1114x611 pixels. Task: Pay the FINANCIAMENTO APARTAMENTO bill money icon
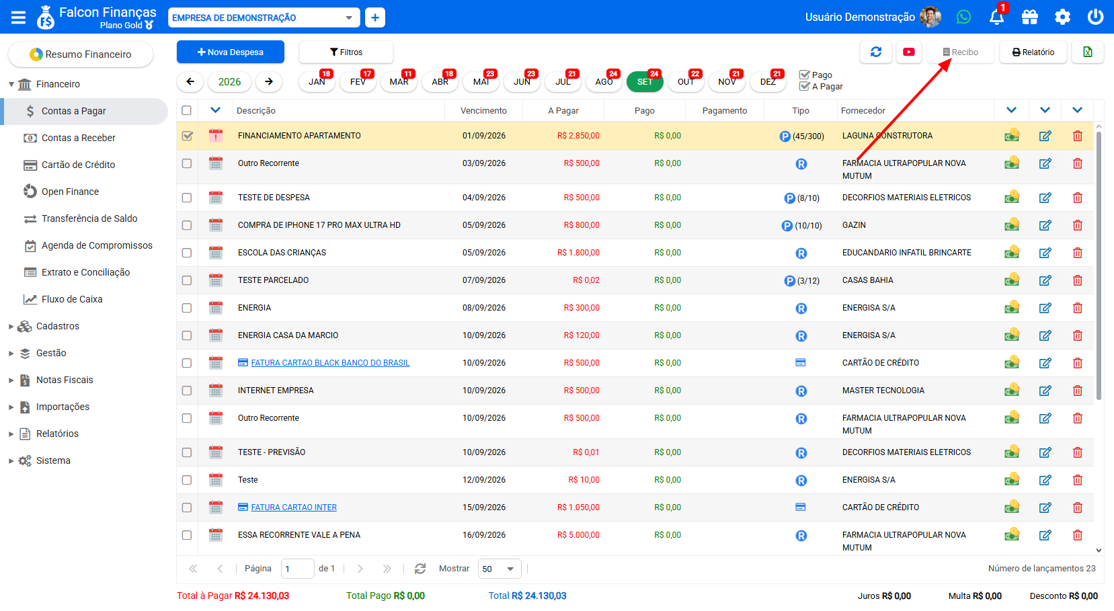pyautogui.click(x=1012, y=136)
